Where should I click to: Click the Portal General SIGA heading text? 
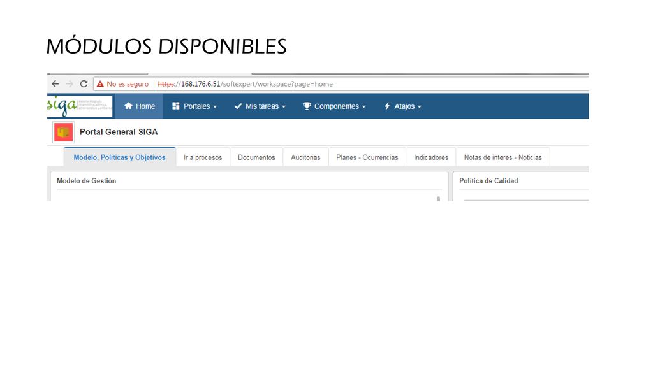[x=119, y=132]
